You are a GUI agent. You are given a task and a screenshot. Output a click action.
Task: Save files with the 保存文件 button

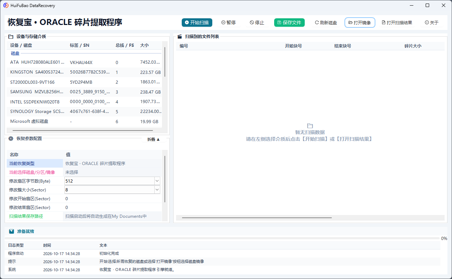point(289,23)
